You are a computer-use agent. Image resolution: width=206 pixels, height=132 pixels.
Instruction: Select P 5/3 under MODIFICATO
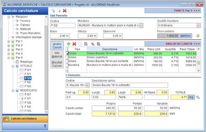pyautogui.click(x=28, y=111)
